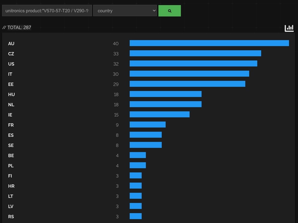Click the HU country label
The height and width of the screenshot is (223, 298).
11,95
